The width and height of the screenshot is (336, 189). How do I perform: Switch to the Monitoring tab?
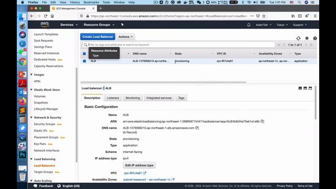133,98
